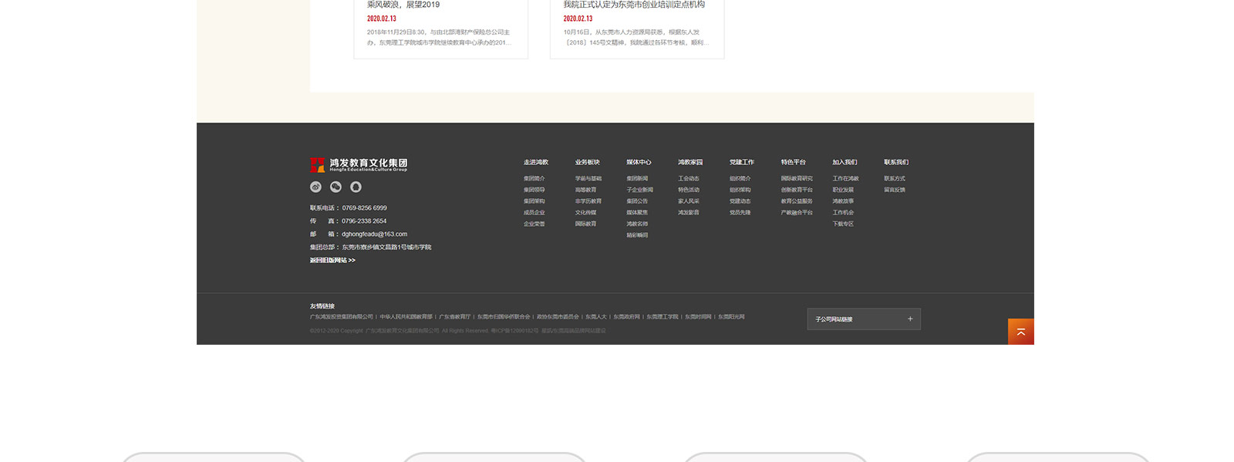Open the 国际教育 link
The width and height of the screenshot is (1234, 462).
coord(585,224)
